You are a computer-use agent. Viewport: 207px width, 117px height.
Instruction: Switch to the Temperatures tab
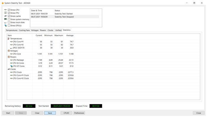click(12, 30)
